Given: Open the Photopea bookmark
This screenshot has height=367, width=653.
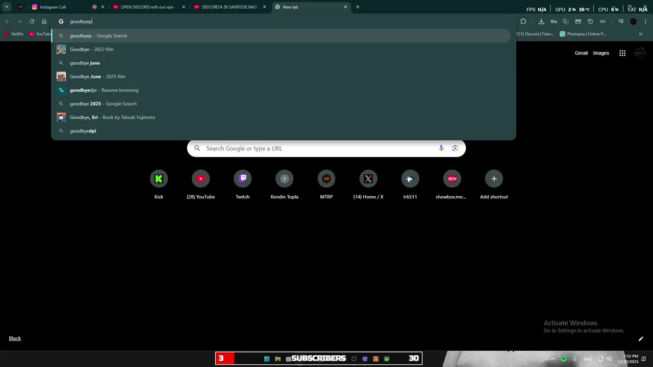Looking at the screenshot, I should click(583, 34).
